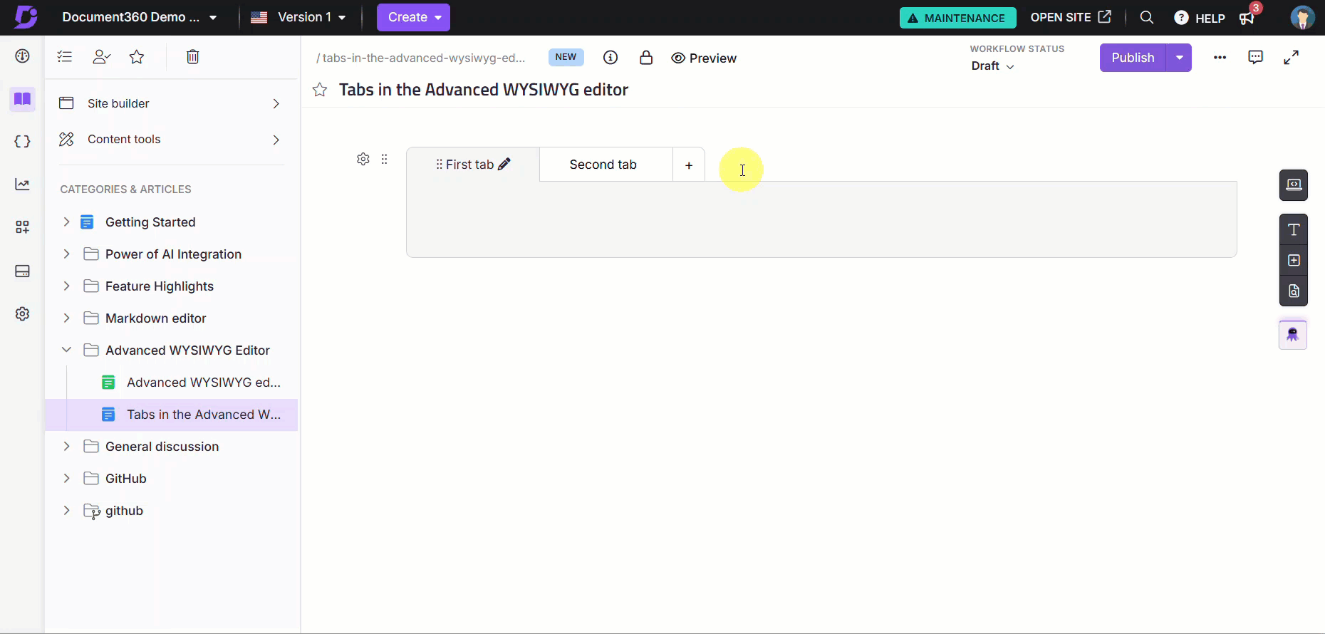Click the article title field

click(x=484, y=90)
